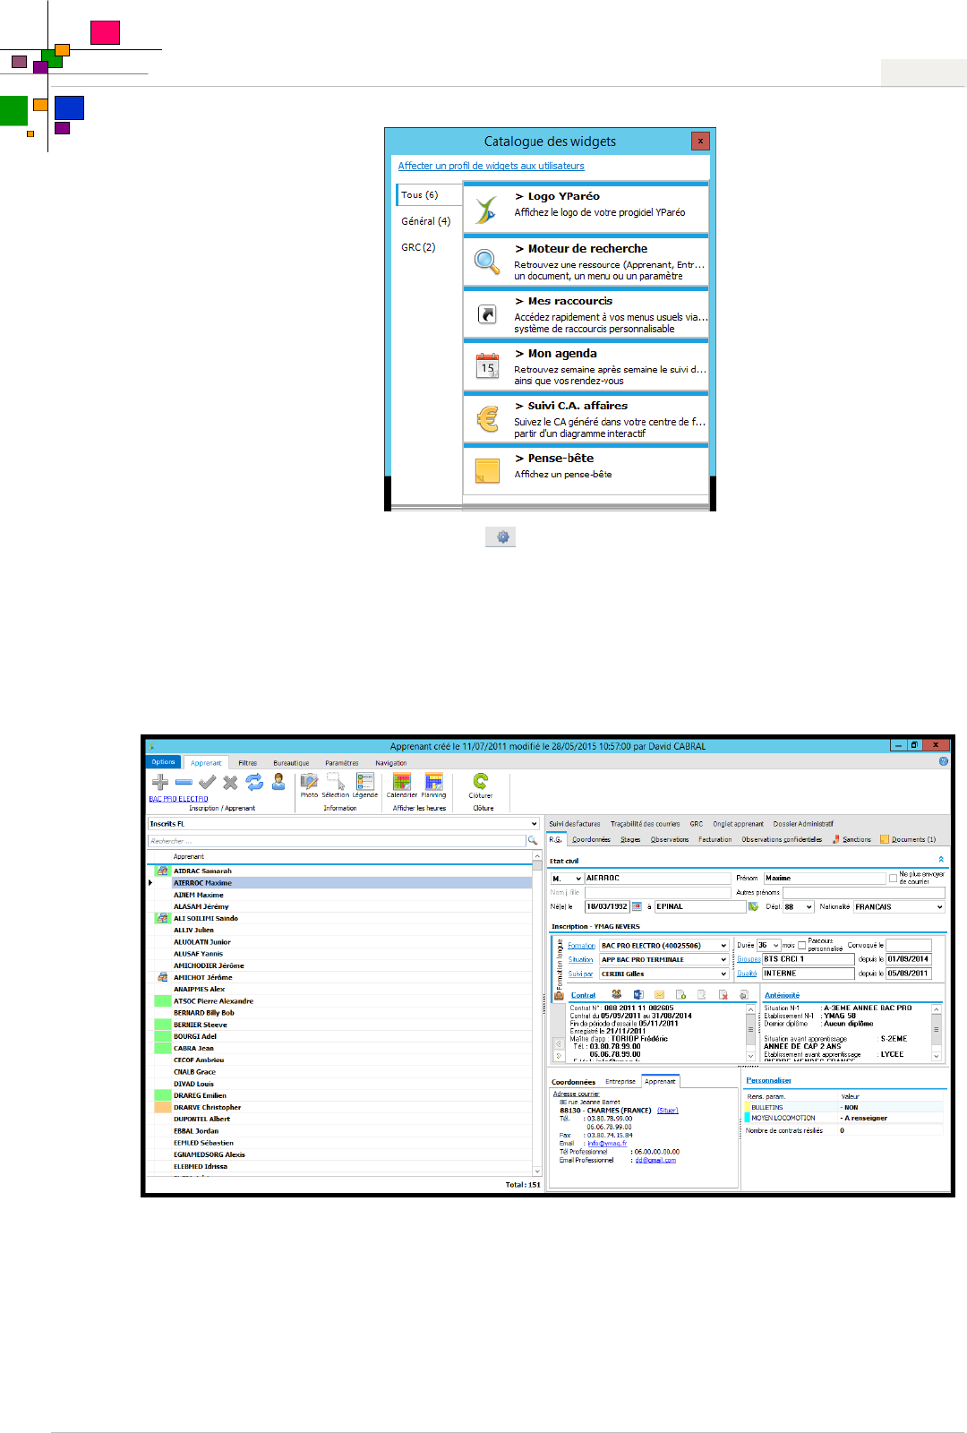Click the Pense-bête sticky note icon
The height and width of the screenshot is (1433, 967).
pos(487,470)
